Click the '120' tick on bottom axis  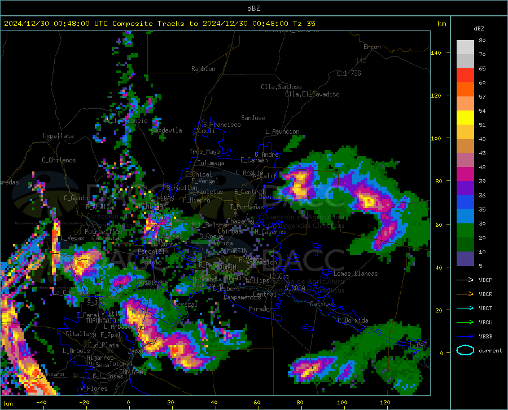point(385,402)
